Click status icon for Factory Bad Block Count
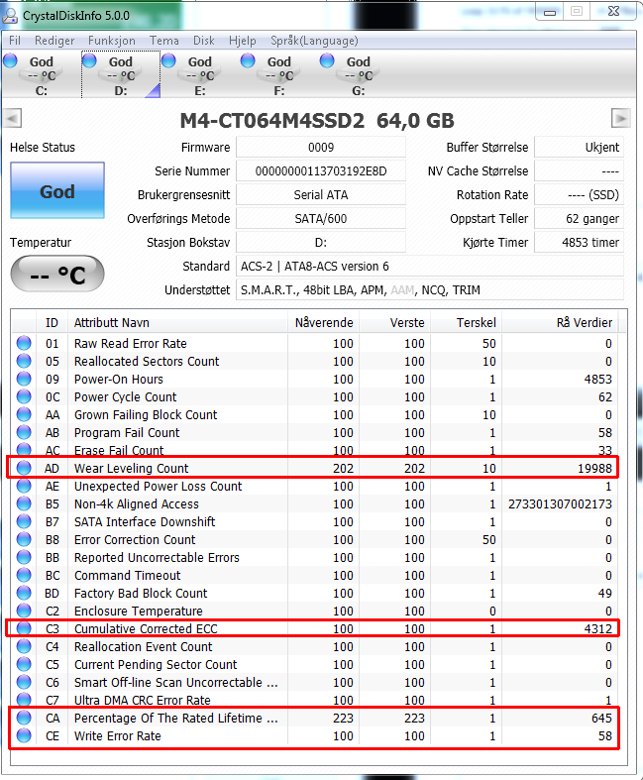The width and height of the screenshot is (643, 780). 24,593
